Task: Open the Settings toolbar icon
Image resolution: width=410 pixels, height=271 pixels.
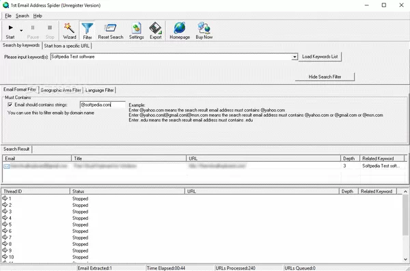Action: (136, 31)
